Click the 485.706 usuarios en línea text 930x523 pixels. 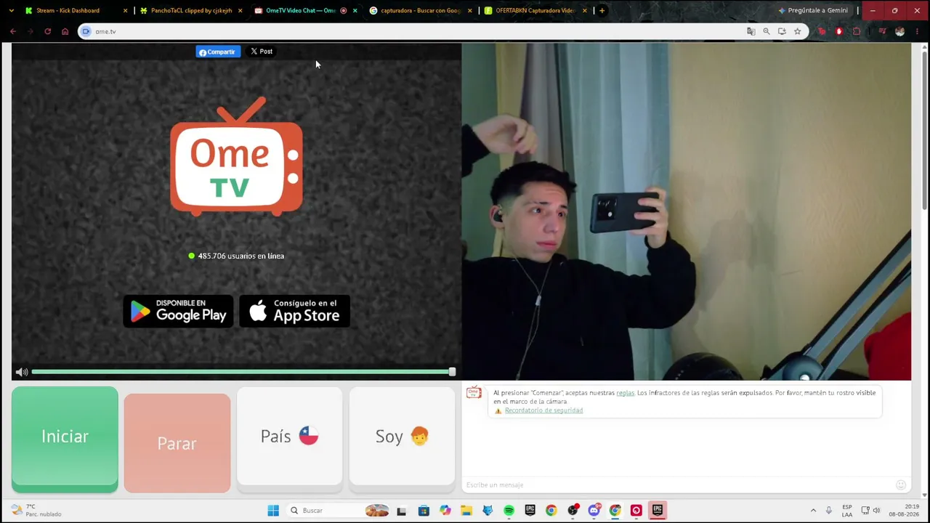[x=241, y=256]
